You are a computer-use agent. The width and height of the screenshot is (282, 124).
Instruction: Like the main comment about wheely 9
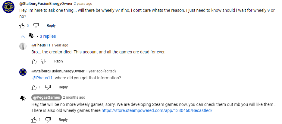click(x=22, y=26)
